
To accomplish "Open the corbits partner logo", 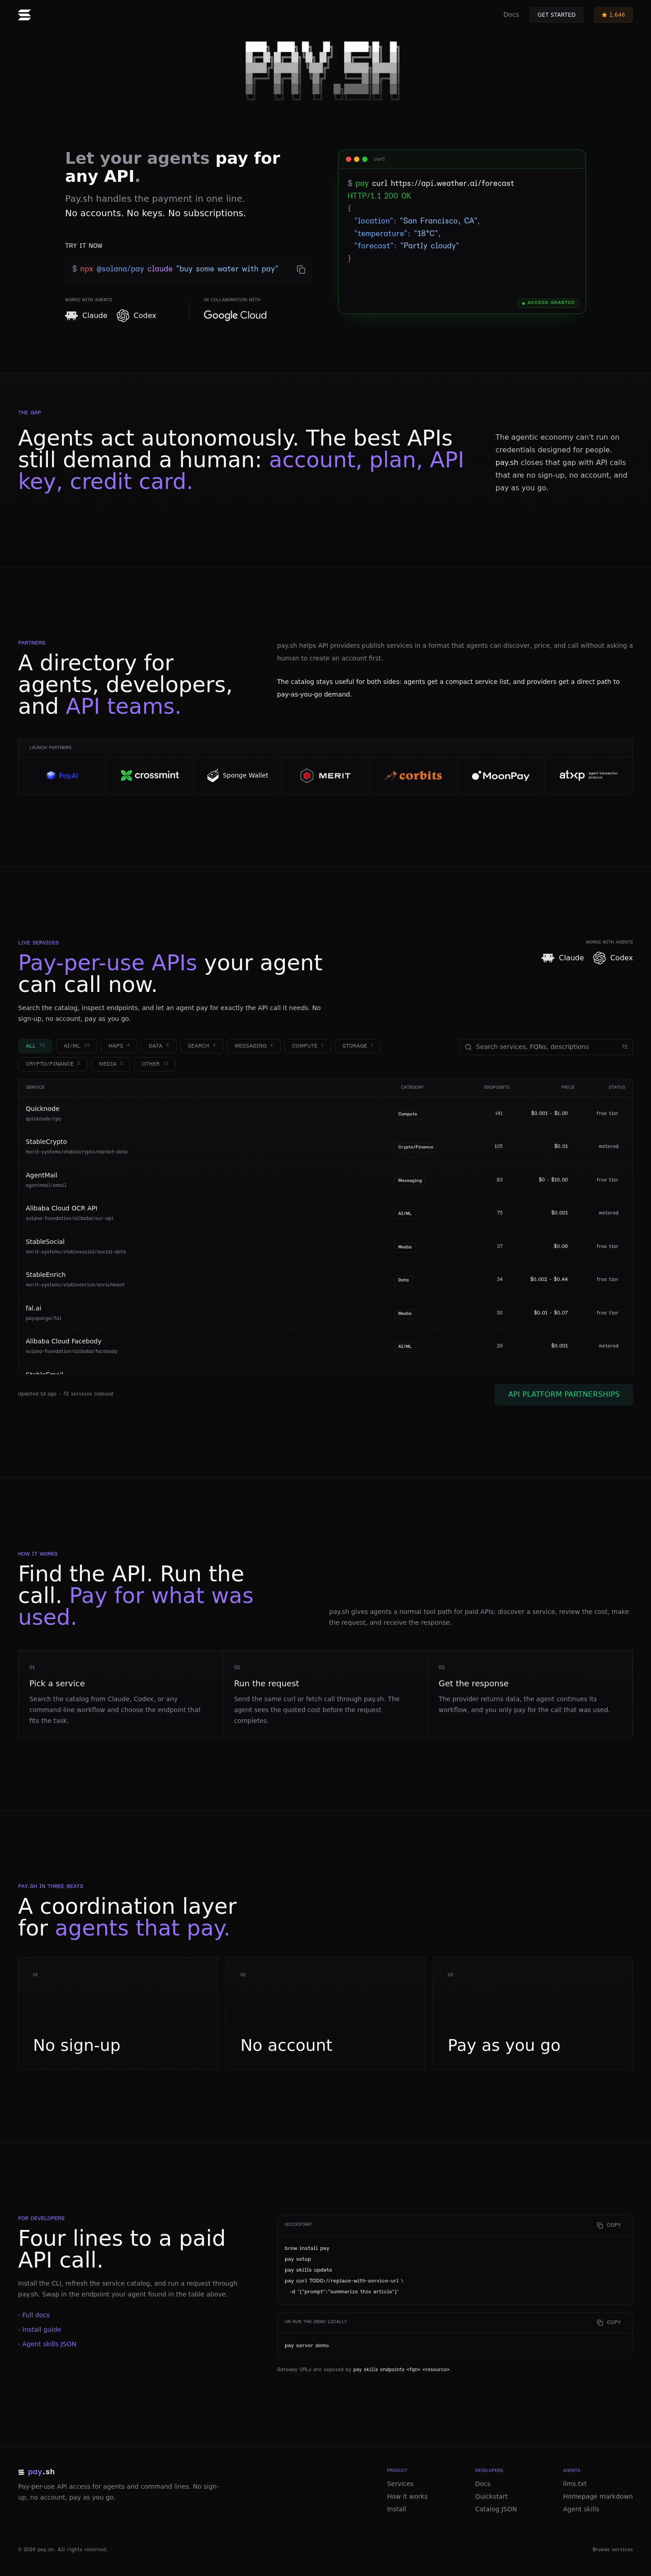I will (413, 775).
